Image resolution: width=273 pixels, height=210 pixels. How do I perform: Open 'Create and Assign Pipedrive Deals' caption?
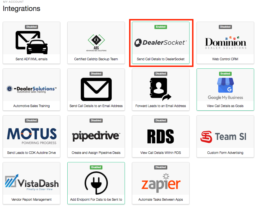click(x=96, y=153)
